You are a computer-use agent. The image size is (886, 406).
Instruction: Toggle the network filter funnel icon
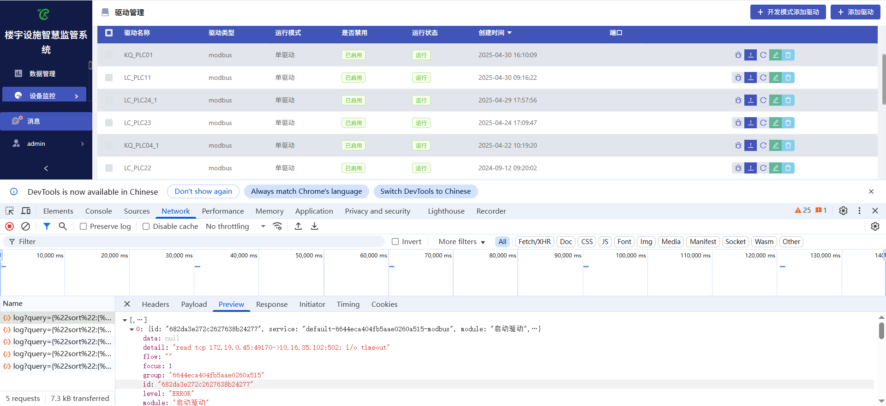point(47,226)
